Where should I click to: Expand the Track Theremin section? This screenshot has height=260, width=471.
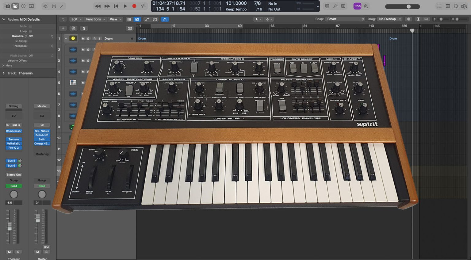[4, 73]
